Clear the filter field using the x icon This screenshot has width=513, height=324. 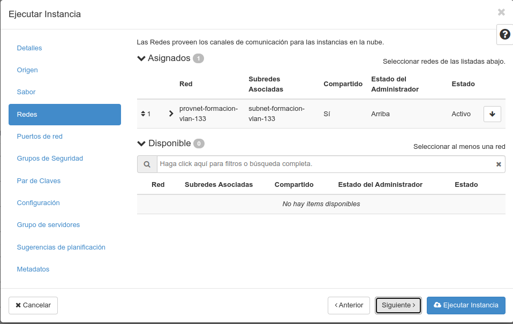[497, 164]
